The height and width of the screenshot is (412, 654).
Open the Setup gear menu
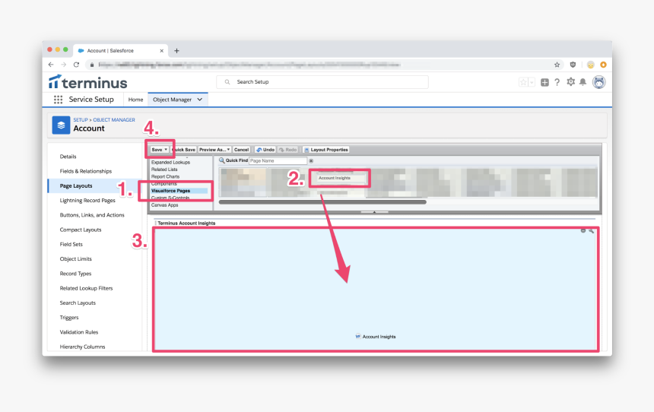[x=570, y=82]
